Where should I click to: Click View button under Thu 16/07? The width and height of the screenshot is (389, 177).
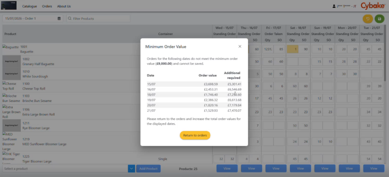(x=251, y=169)
